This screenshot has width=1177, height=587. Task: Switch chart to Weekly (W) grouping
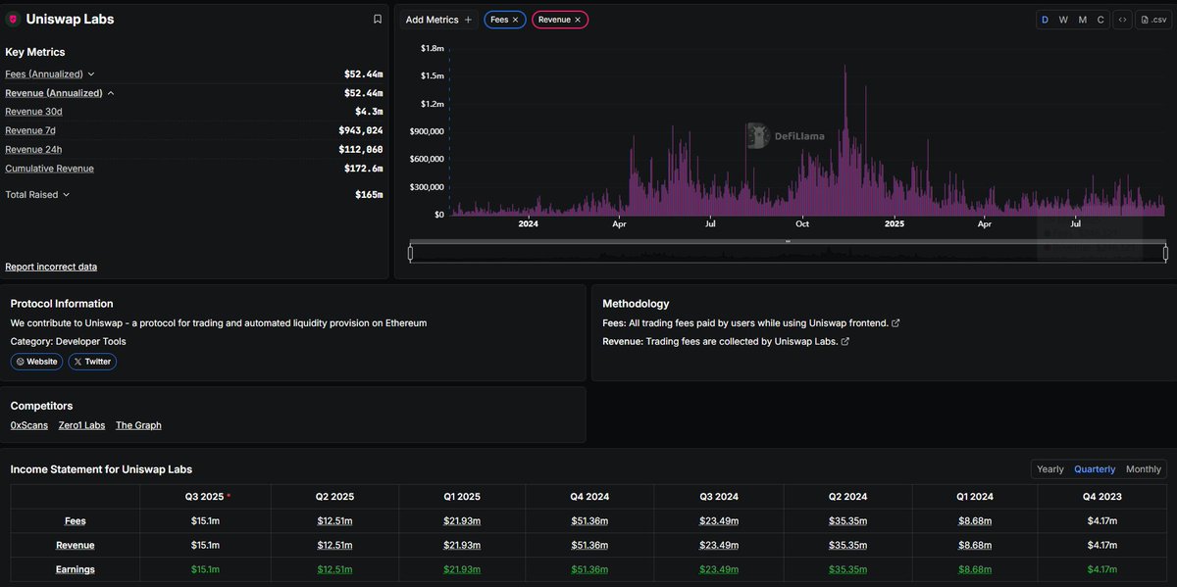pos(1063,20)
